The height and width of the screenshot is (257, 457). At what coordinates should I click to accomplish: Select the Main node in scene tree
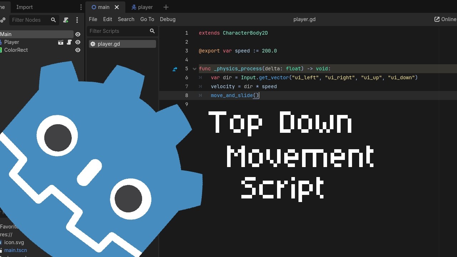[x=36, y=34]
